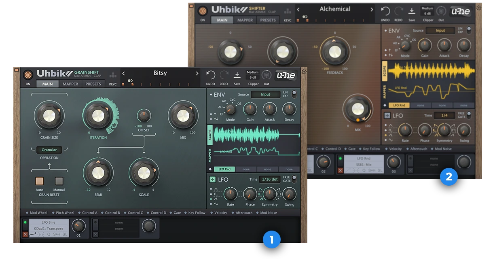Open the LFO Time 1/16 dot selector
This screenshot has height=267, width=495.
[x=269, y=179]
